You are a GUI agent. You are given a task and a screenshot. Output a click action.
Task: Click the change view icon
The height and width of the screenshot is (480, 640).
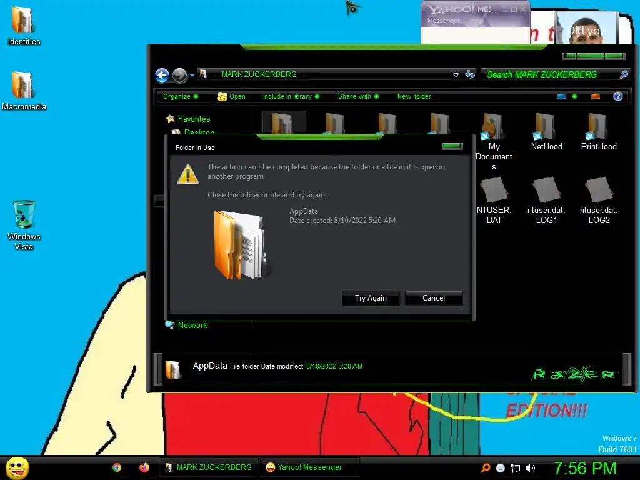coord(561,96)
